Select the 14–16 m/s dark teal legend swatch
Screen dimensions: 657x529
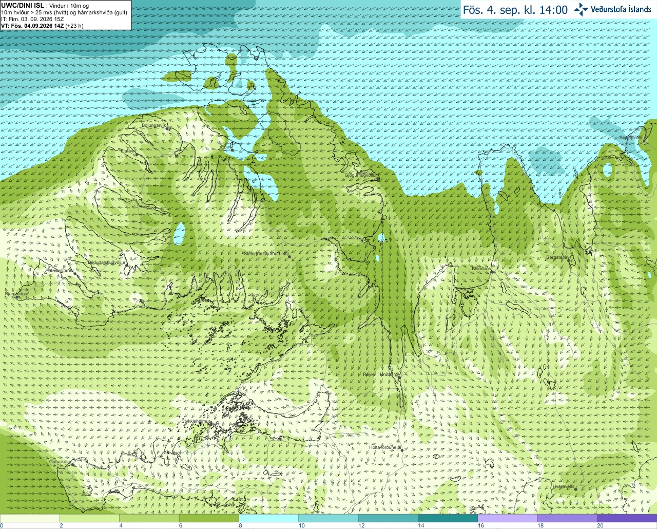coord(448,518)
